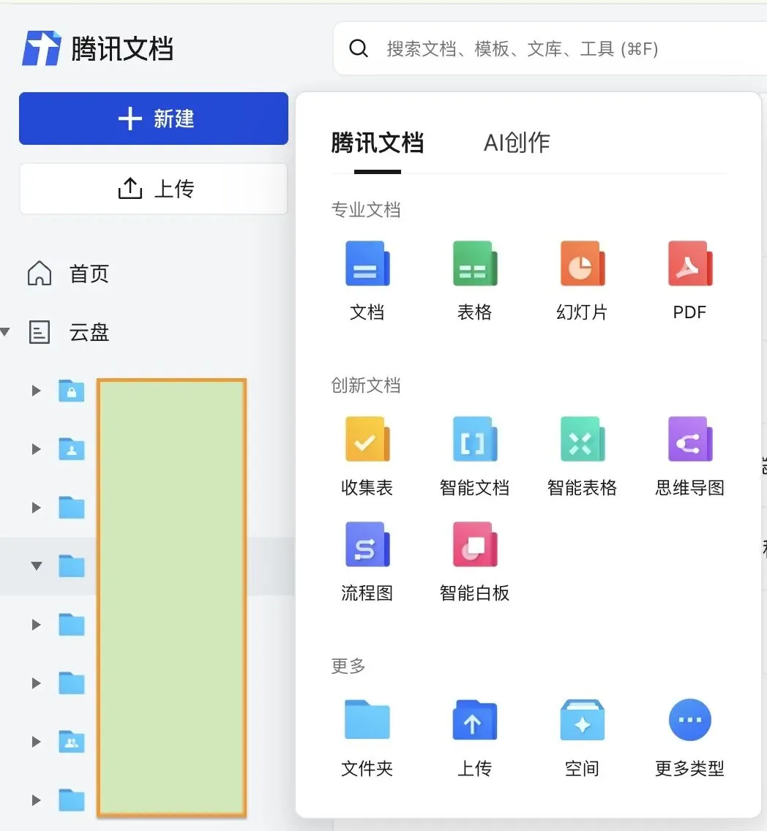Focus the 搜索文档、模板 search field
This screenshot has height=831, width=767.
(x=550, y=48)
